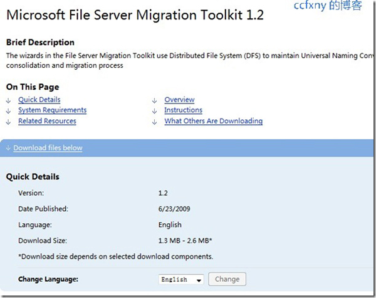Open the Quick Details link
376x298 pixels.
[x=39, y=100]
